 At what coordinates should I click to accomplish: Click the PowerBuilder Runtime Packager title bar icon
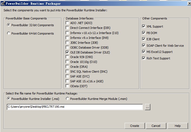[3, 4]
